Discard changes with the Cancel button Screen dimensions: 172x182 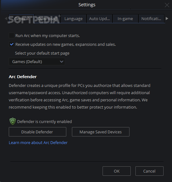click(149, 171)
